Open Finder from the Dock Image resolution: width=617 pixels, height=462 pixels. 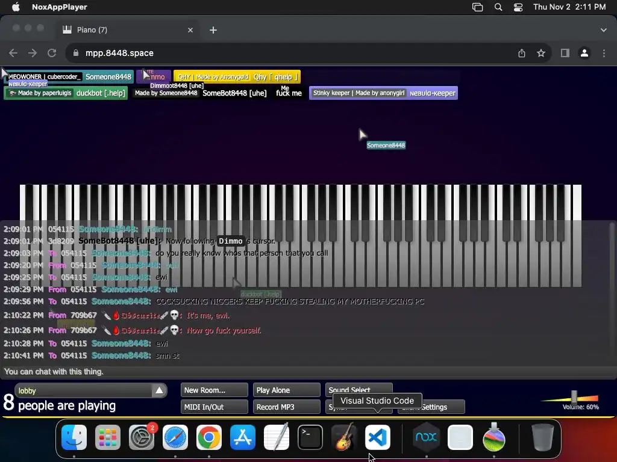tap(74, 437)
